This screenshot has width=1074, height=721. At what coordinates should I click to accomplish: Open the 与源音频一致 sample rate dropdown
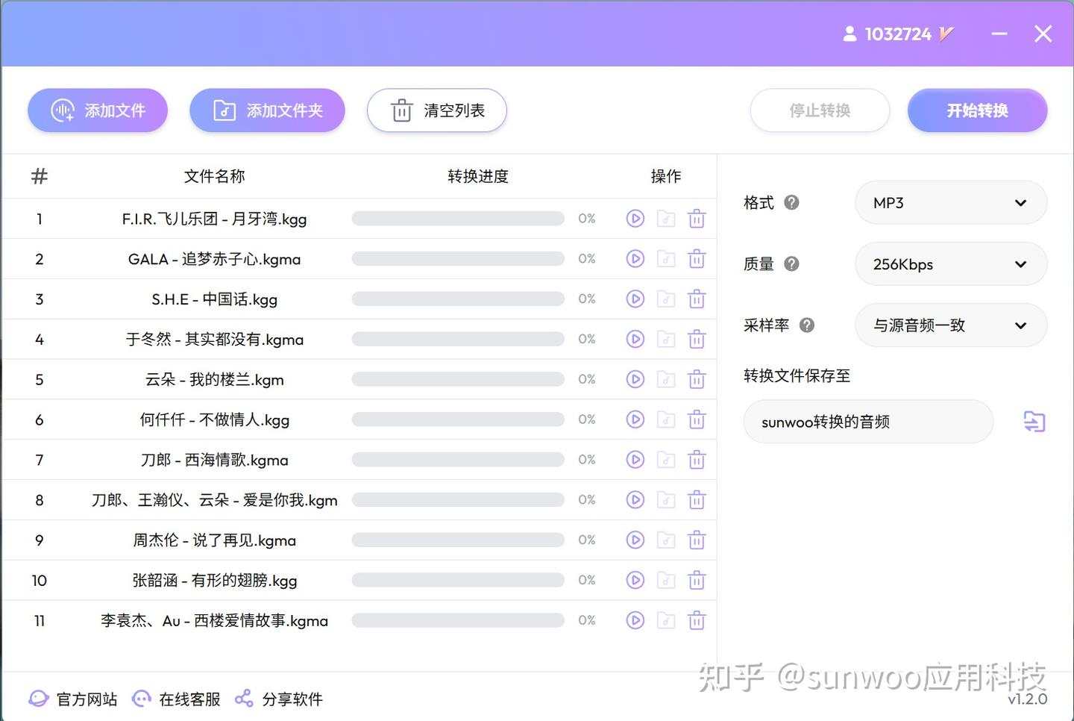951,325
